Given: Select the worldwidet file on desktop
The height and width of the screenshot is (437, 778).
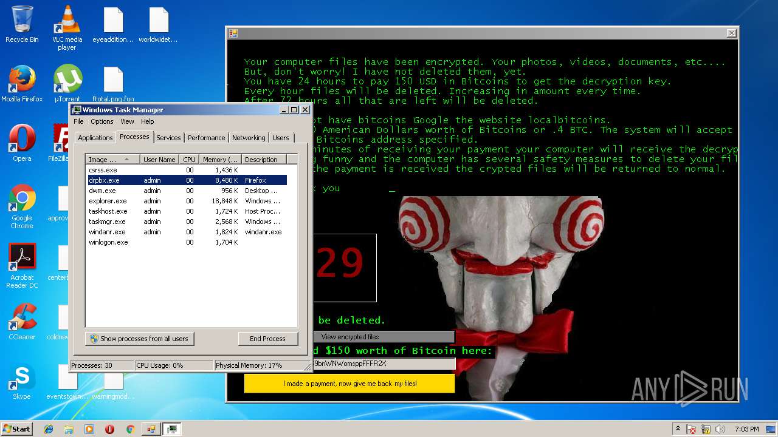Looking at the screenshot, I should pyautogui.click(x=158, y=25).
